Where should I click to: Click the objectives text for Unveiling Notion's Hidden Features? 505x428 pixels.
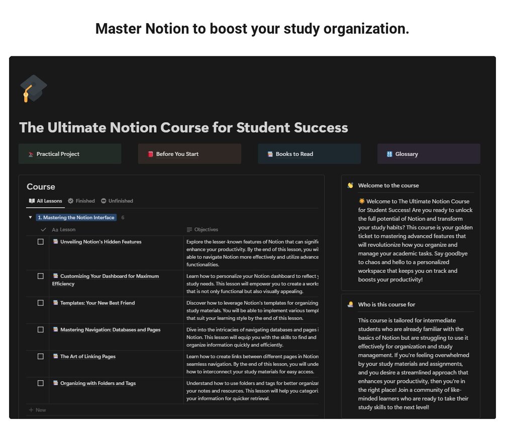252,253
